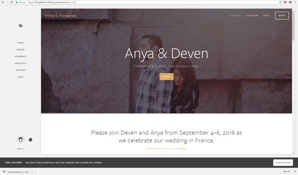The width and height of the screenshot is (298, 175).
Task: Open Chrome's three-dot menu
Action: [295, 2]
